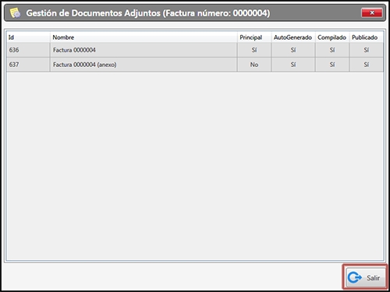Sort by the Nombre column header
Screen dimensions: 390x292
[x=144, y=37]
